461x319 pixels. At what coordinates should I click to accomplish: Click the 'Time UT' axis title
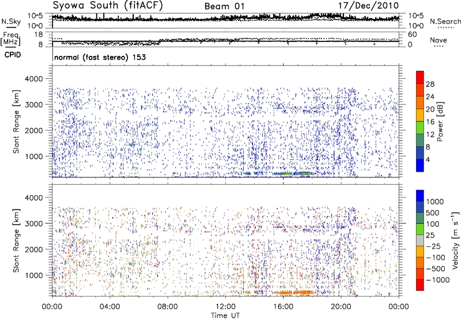pyautogui.click(x=225, y=316)
